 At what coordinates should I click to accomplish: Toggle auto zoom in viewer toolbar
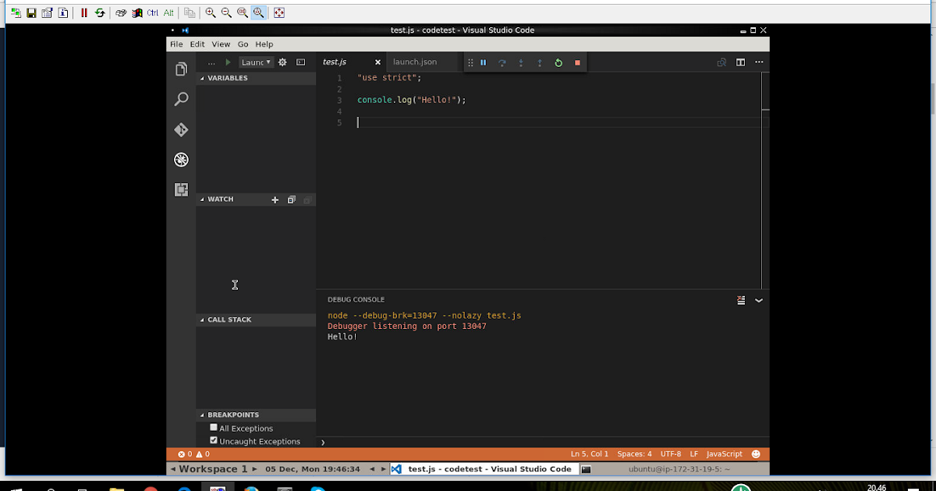pyautogui.click(x=258, y=12)
